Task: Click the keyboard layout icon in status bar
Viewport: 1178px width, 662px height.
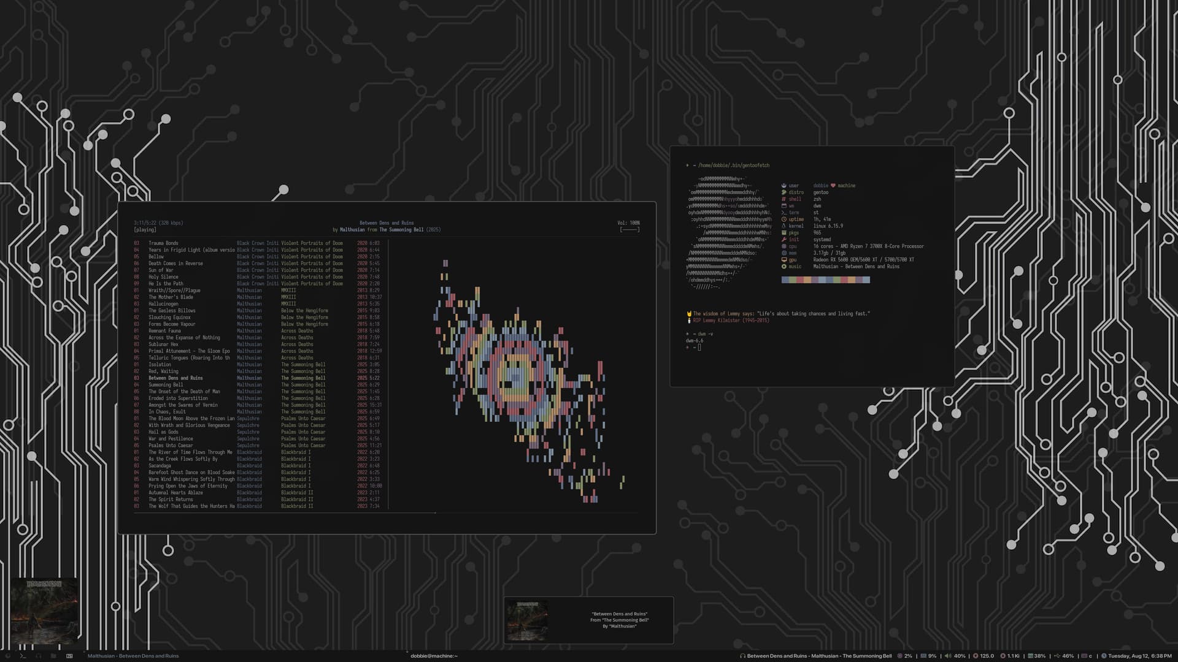Action: (1084, 656)
